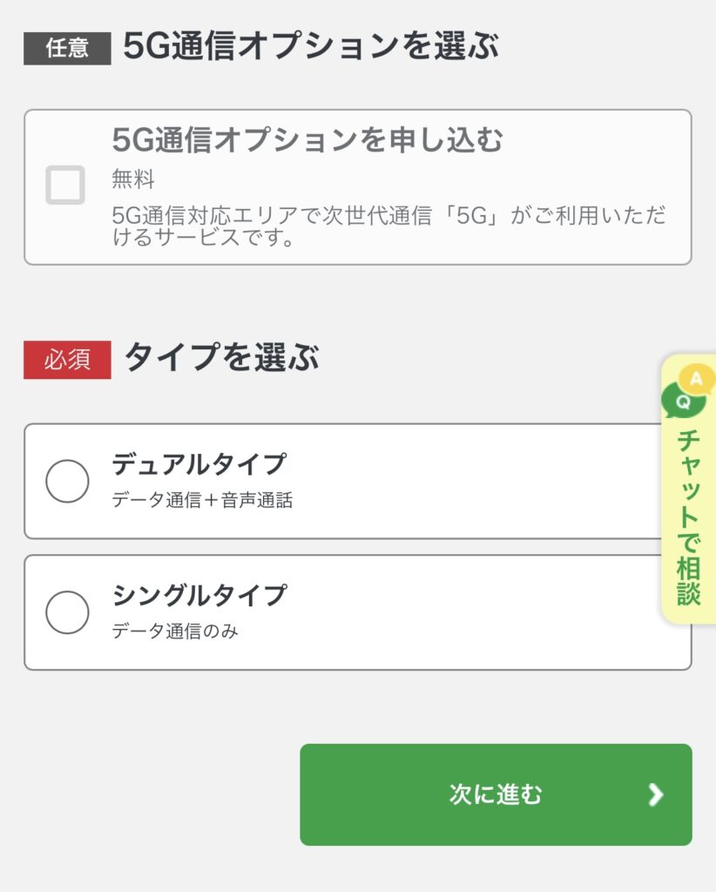Viewport: 716px width, 892px height.
Task: Select the シングルタイプ radio button
Action: pyautogui.click(x=67, y=612)
